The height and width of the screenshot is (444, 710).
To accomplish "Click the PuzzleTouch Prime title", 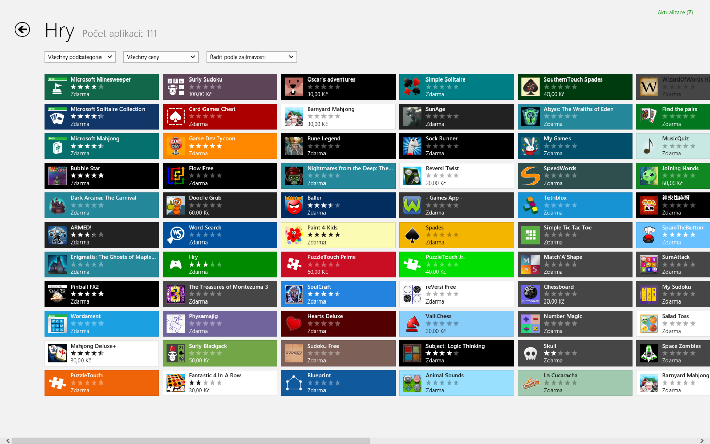I will 331,257.
